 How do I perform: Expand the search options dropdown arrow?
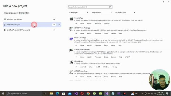tap(112, 7)
